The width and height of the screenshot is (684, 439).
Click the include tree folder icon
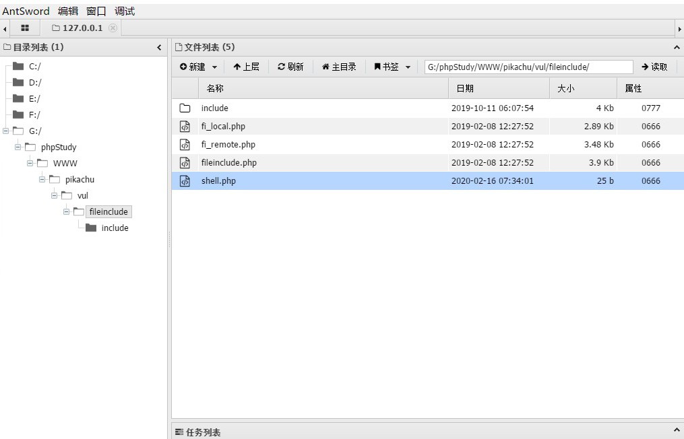tap(91, 228)
